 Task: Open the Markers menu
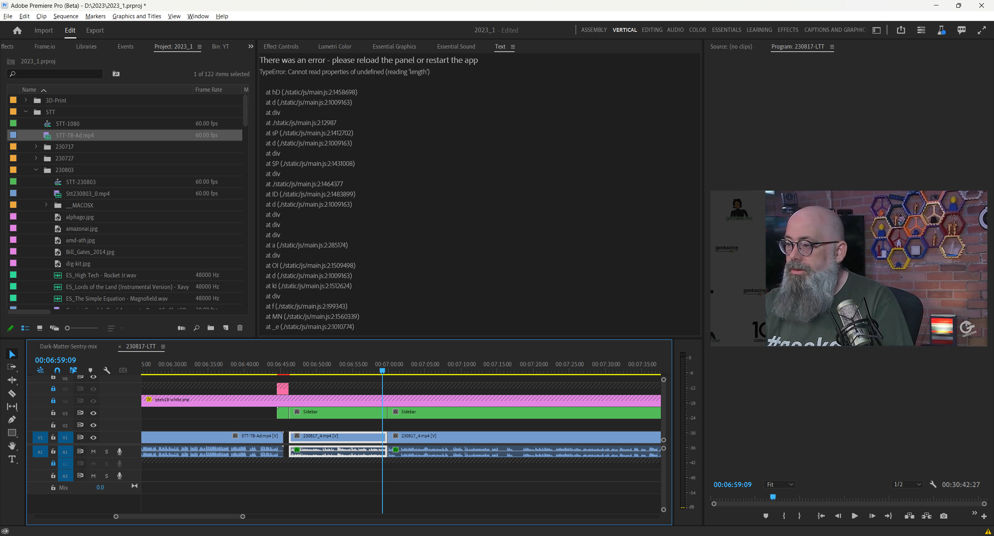coord(96,16)
